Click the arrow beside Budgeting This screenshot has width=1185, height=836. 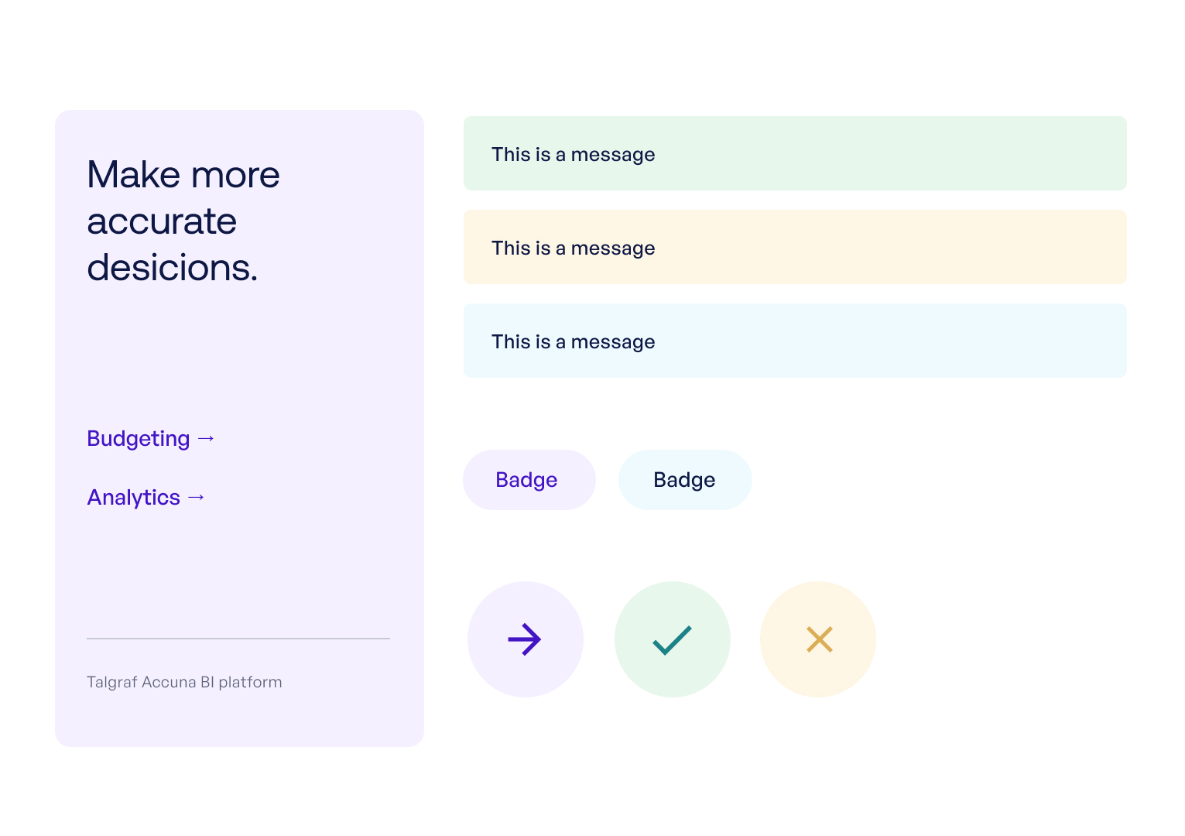coord(206,439)
